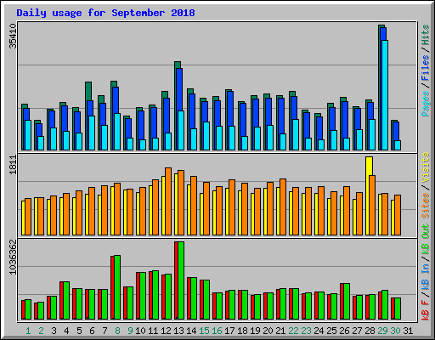The width and height of the screenshot is (435, 340).
Task: Click the 35410 hits axis value
Action: [x=13, y=36]
